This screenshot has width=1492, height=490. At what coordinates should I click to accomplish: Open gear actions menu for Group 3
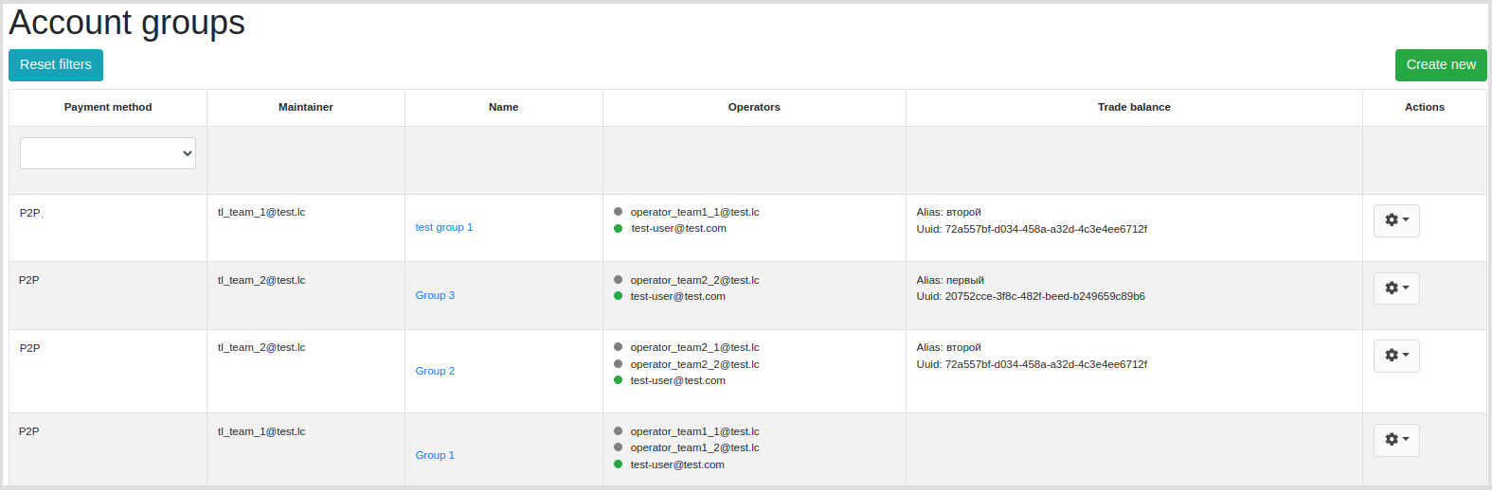(1396, 289)
